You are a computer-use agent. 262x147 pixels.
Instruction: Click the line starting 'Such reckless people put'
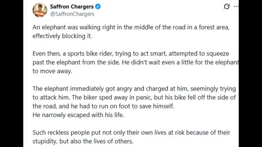coord(131,132)
